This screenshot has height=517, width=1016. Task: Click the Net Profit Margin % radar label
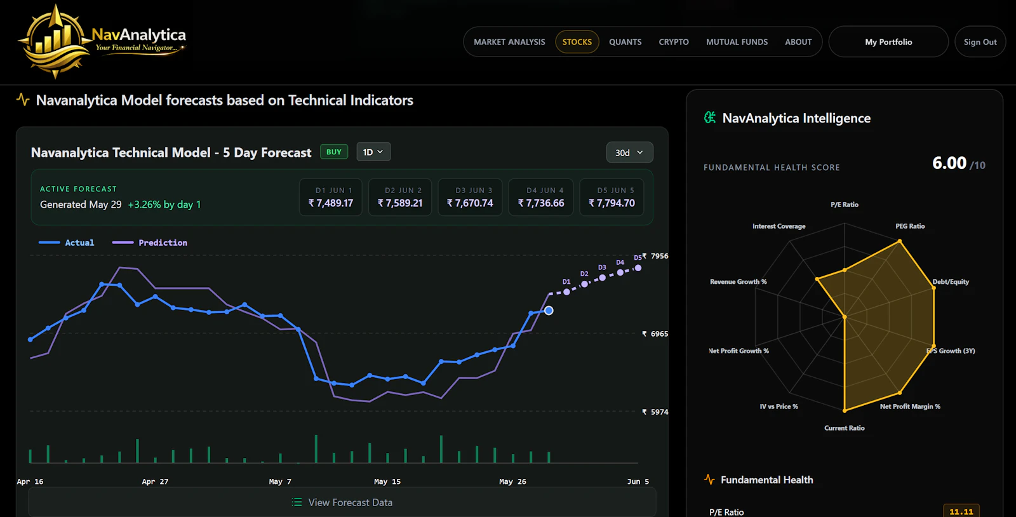click(910, 406)
